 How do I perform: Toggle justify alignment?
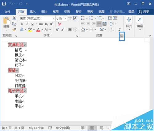pyautogui.click(x=99, y=24)
